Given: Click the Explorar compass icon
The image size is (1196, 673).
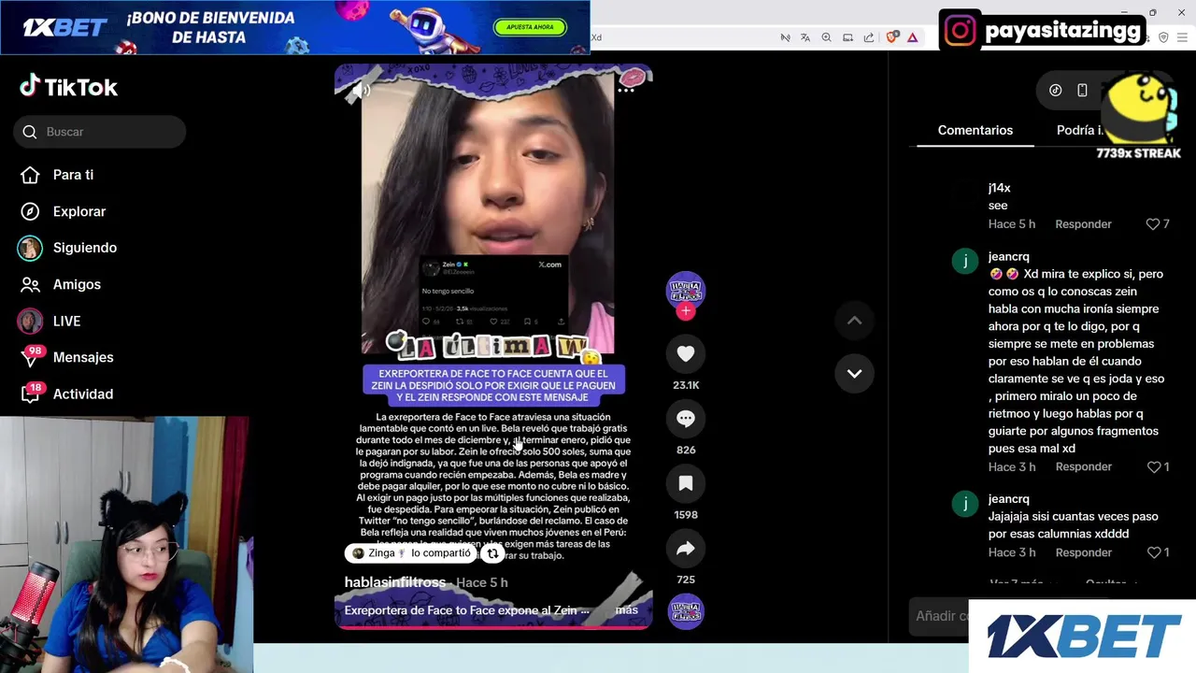Looking at the screenshot, I should (30, 211).
